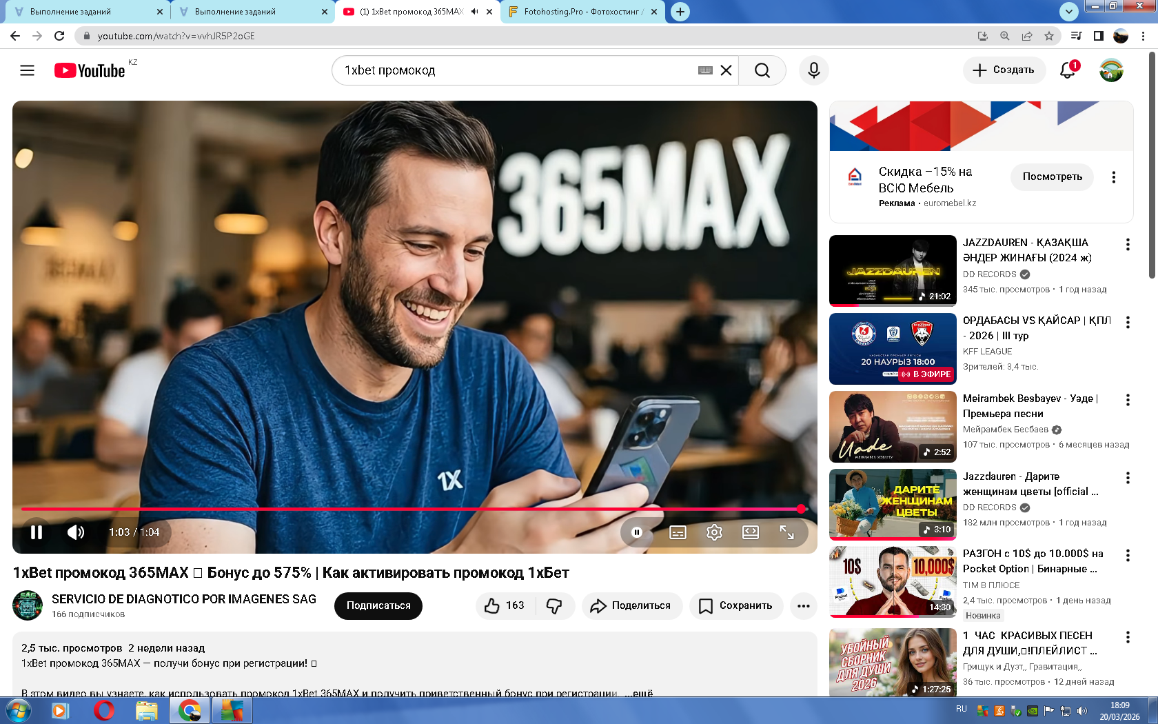Image resolution: width=1158 pixels, height=724 pixels.
Task: Mute the video player sound
Action: coord(76,532)
